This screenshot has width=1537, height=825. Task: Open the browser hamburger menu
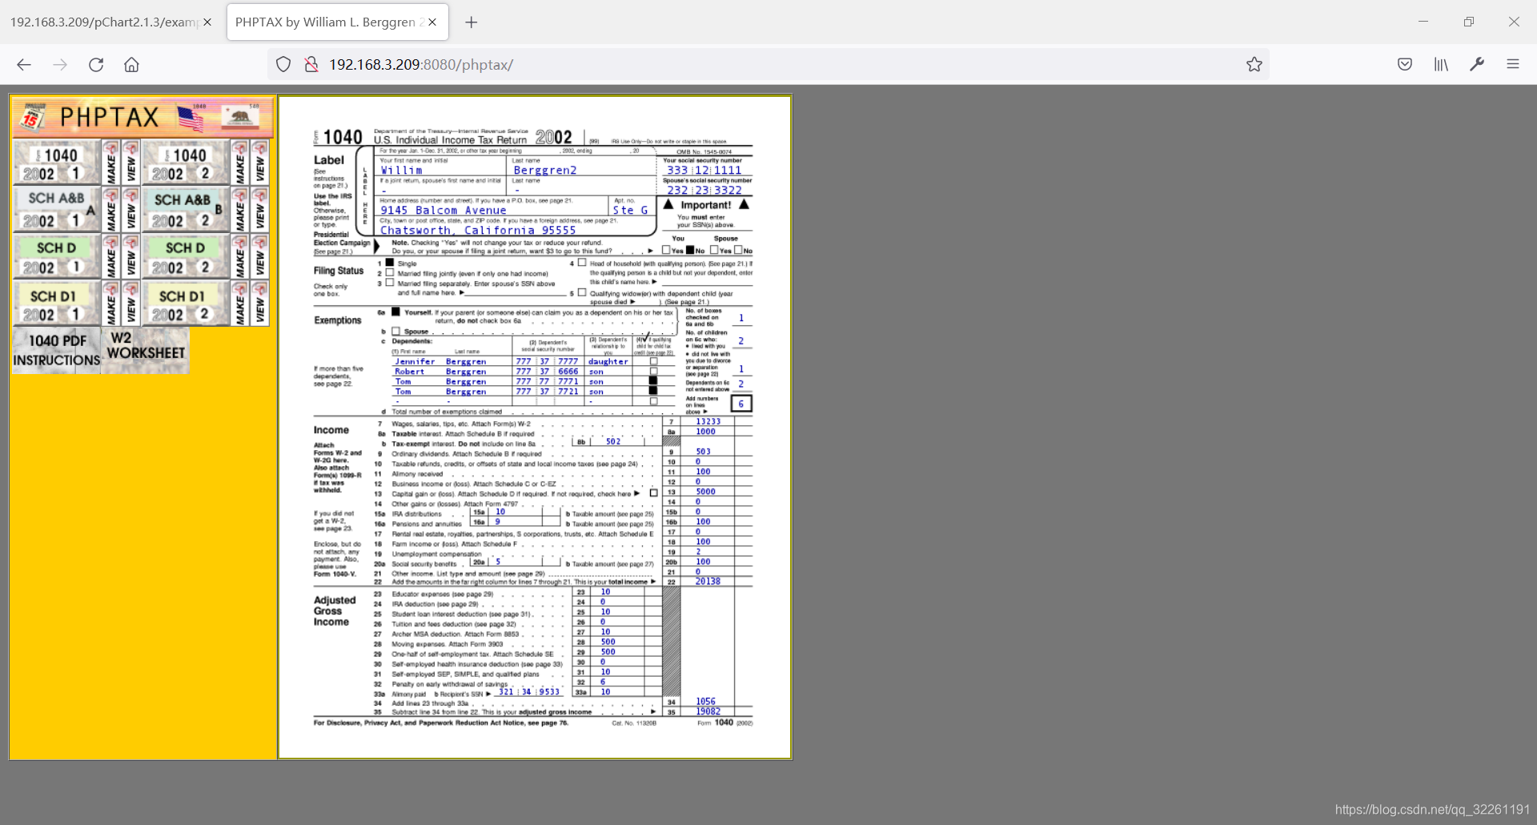[x=1512, y=65]
